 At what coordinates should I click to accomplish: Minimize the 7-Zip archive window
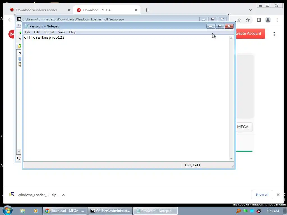click(x=203, y=19)
